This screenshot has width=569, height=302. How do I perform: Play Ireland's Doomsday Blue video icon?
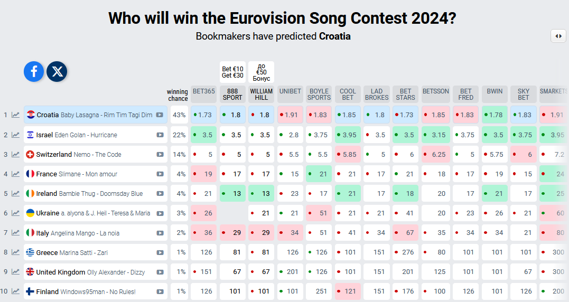160,193
